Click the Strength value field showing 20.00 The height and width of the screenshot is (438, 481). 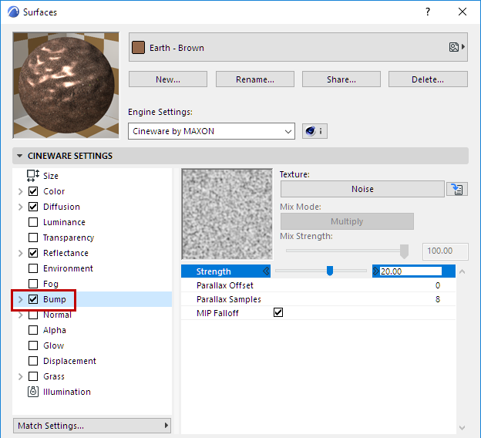[410, 271]
